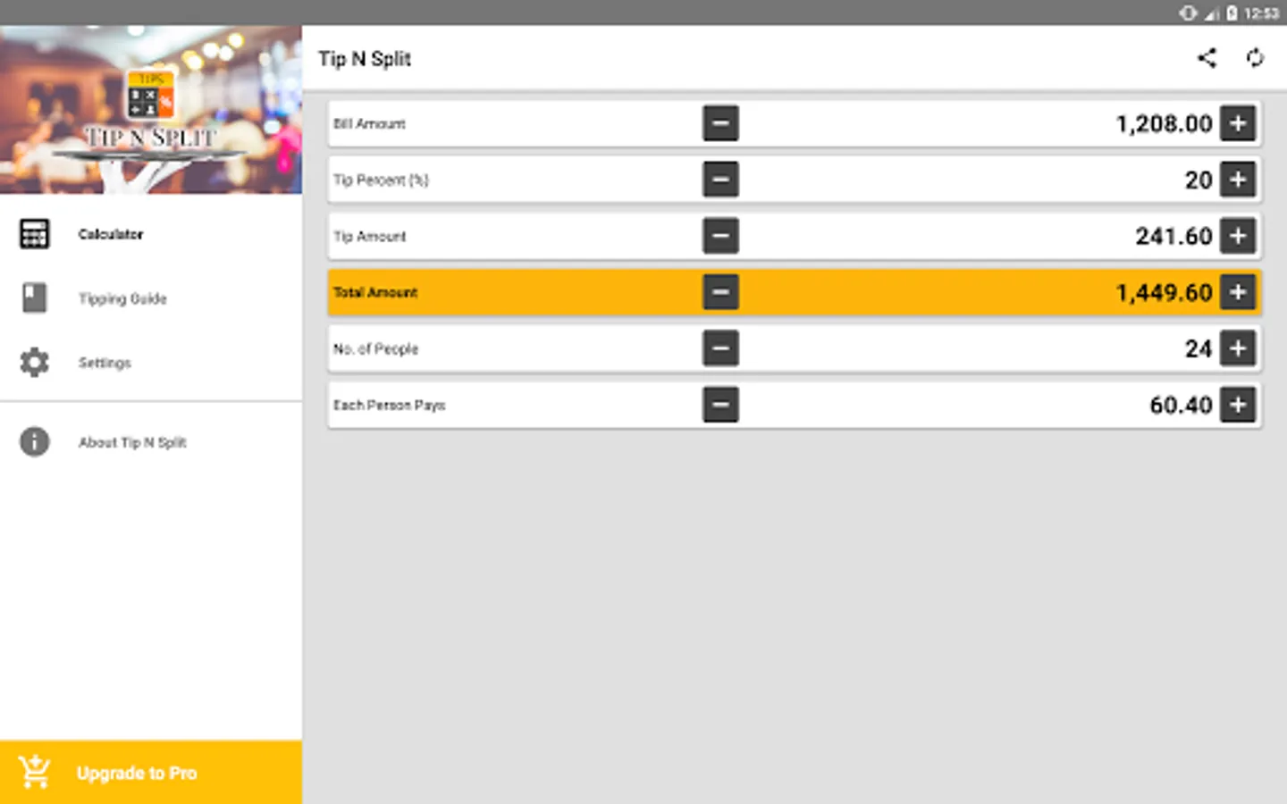Edit the Bill Amount value 1,208.00
1287x804 pixels.
coord(1164,123)
